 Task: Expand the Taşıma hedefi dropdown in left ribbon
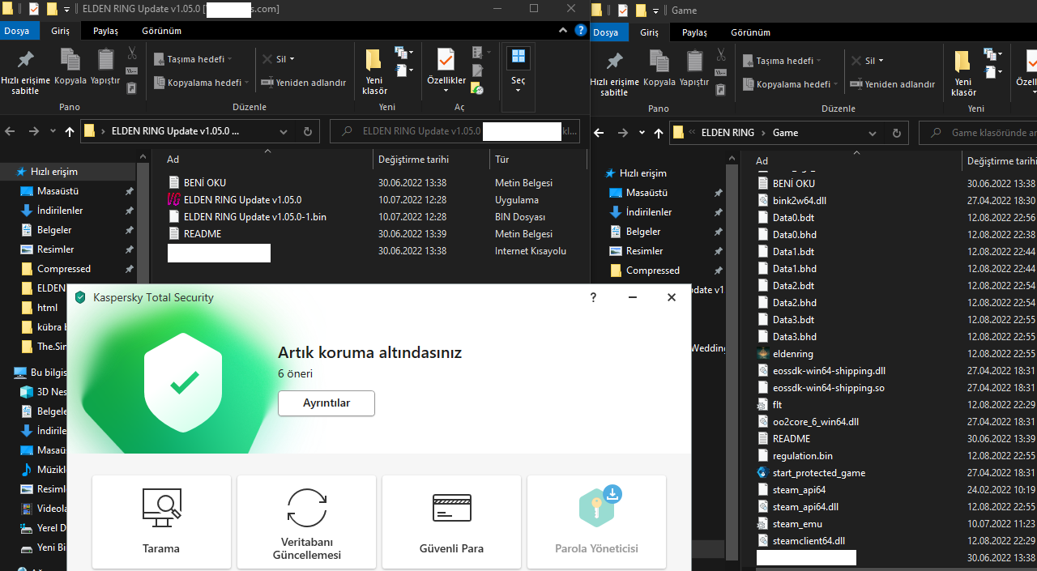pyautogui.click(x=192, y=59)
